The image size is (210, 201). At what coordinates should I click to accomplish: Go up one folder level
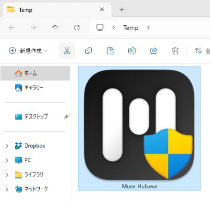click(x=55, y=28)
